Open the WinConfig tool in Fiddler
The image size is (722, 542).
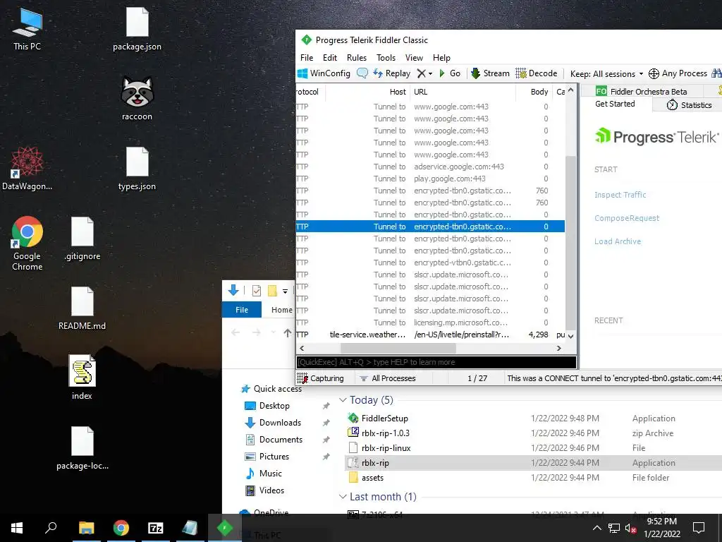pyautogui.click(x=324, y=73)
